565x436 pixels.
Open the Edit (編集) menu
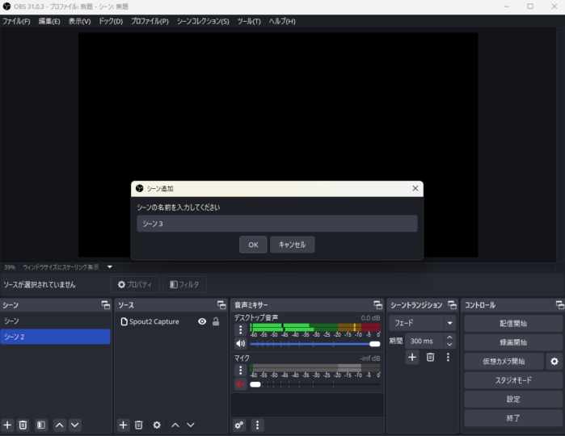coord(49,21)
